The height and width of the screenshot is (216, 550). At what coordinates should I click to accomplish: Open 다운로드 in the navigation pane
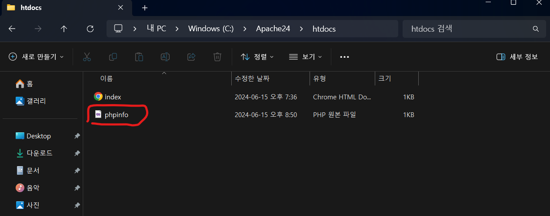pos(34,153)
